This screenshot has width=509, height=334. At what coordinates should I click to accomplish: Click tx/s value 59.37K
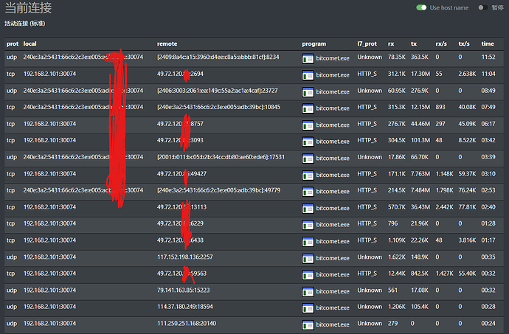point(467,174)
